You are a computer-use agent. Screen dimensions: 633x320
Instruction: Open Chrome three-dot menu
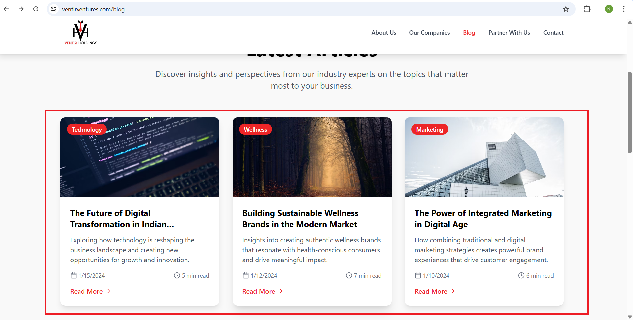click(624, 9)
